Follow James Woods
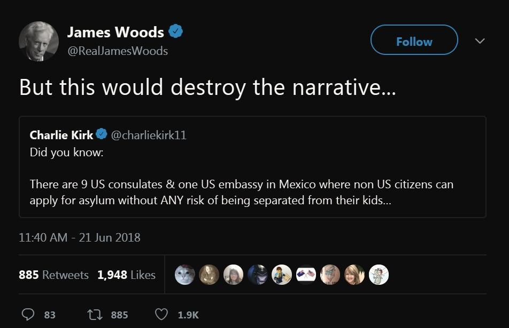 [414, 41]
